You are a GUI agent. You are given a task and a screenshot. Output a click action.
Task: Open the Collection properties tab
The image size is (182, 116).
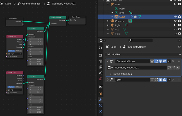coord(101,86)
